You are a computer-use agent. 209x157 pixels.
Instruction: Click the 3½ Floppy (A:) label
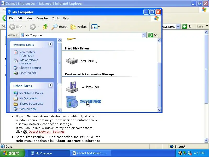[89, 87]
